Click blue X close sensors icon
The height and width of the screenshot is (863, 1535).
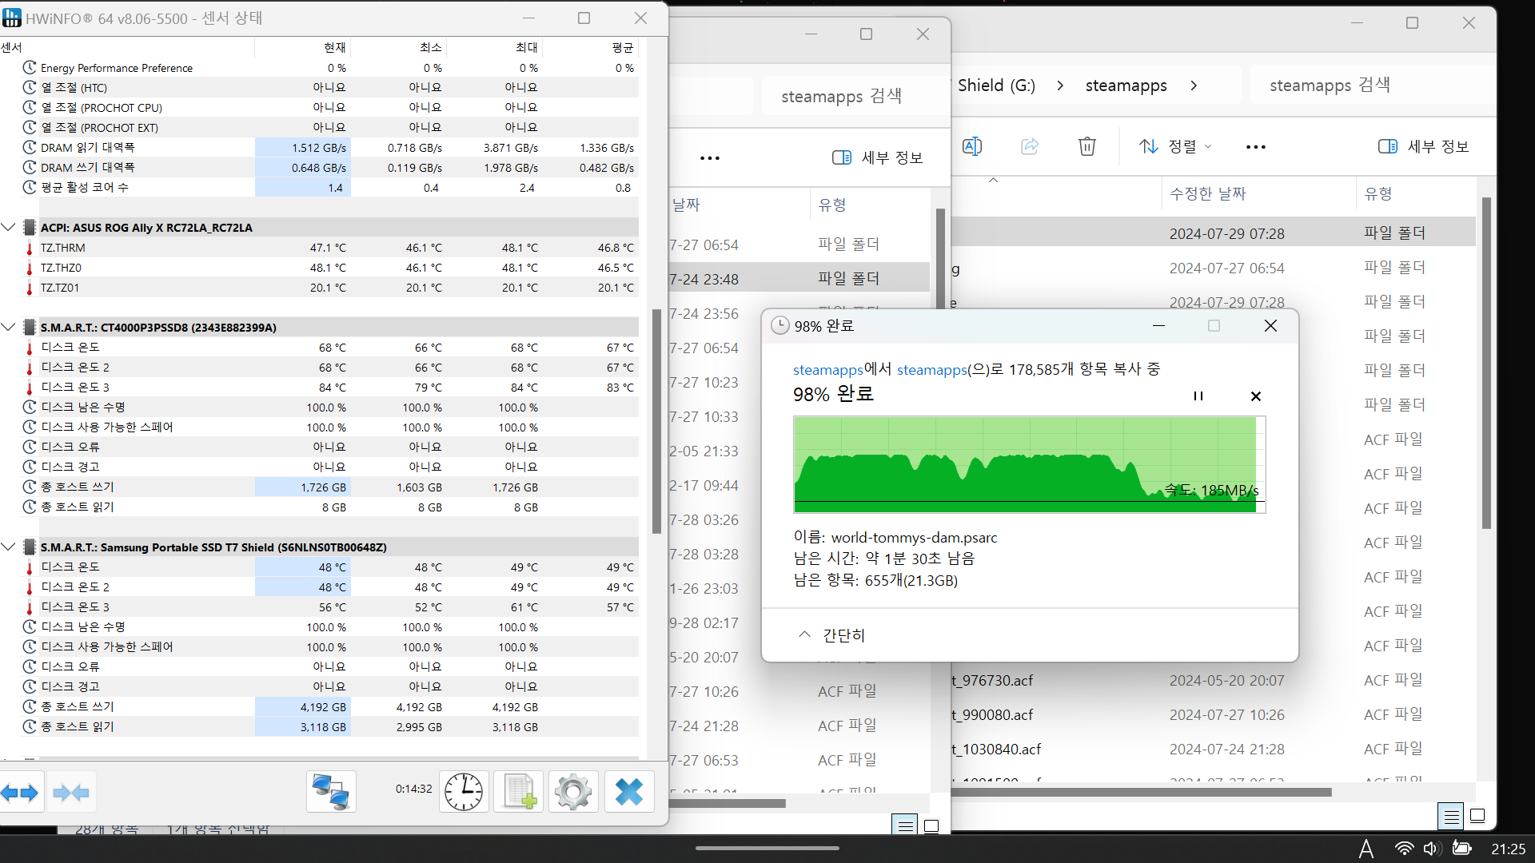628,792
